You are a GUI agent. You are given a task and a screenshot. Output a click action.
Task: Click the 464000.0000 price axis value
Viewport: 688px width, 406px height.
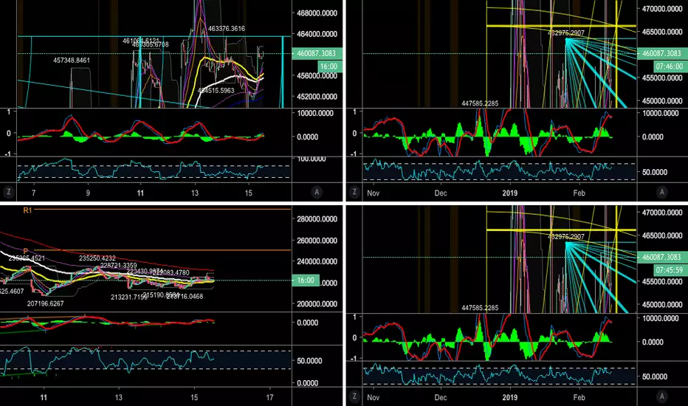pos(317,34)
